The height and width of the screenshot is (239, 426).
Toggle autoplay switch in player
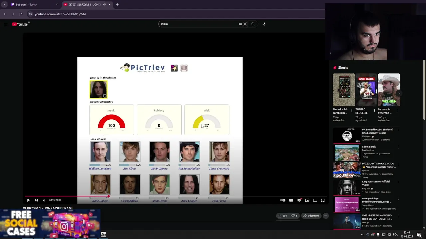tap(283, 200)
